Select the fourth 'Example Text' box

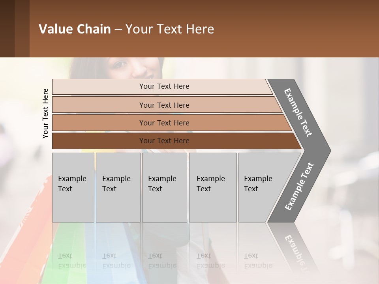[x=212, y=187]
